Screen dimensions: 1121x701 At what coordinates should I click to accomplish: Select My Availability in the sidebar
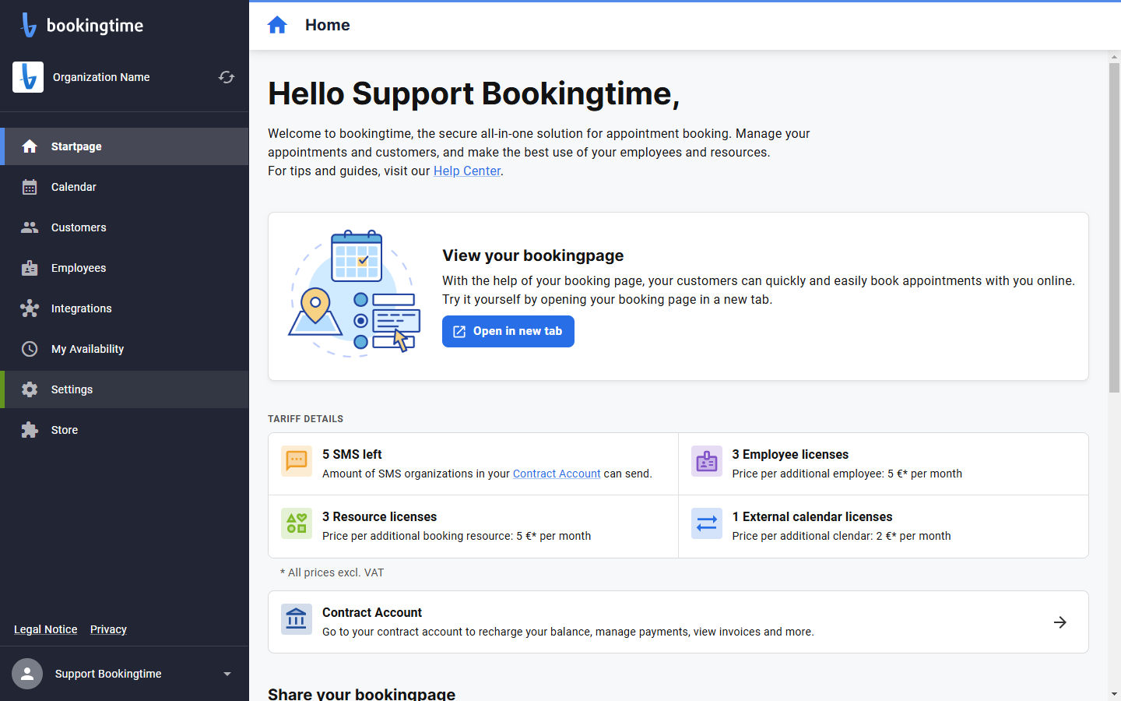tap(125, 349)
